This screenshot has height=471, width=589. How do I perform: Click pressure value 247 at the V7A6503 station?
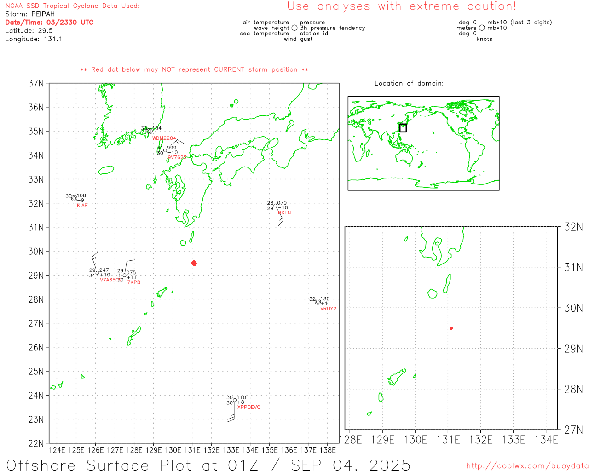pos(104,270)
